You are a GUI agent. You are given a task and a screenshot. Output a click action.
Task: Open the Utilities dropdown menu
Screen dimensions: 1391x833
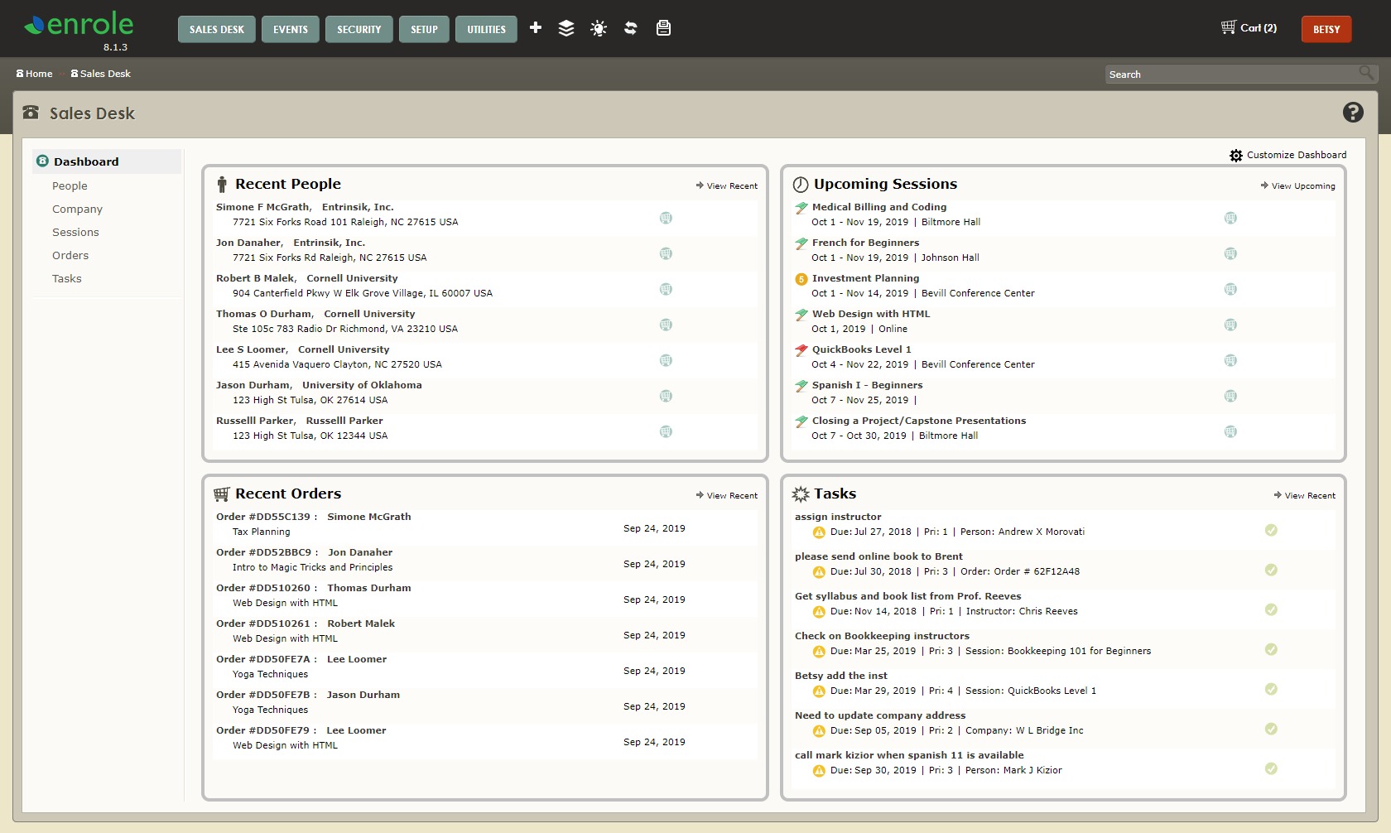pos(486,29)
